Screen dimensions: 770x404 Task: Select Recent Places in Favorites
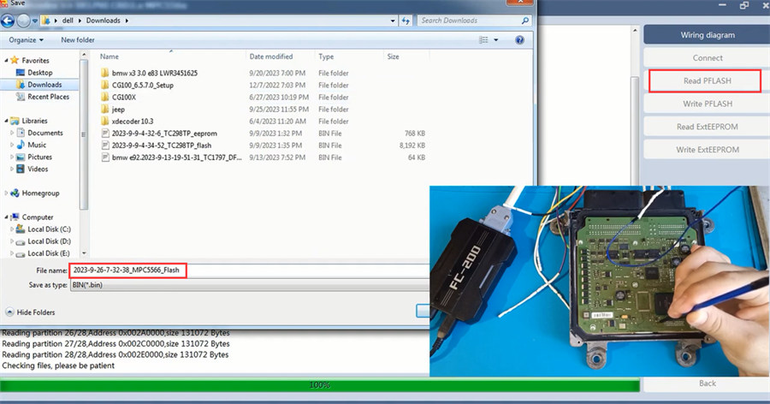click(x=48, y=97)
